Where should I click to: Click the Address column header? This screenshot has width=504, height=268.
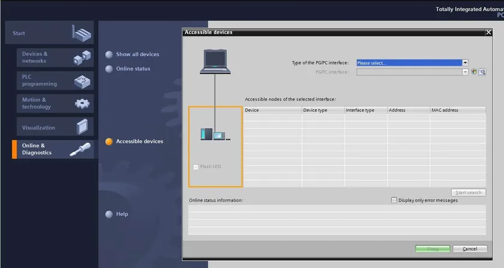409,110
